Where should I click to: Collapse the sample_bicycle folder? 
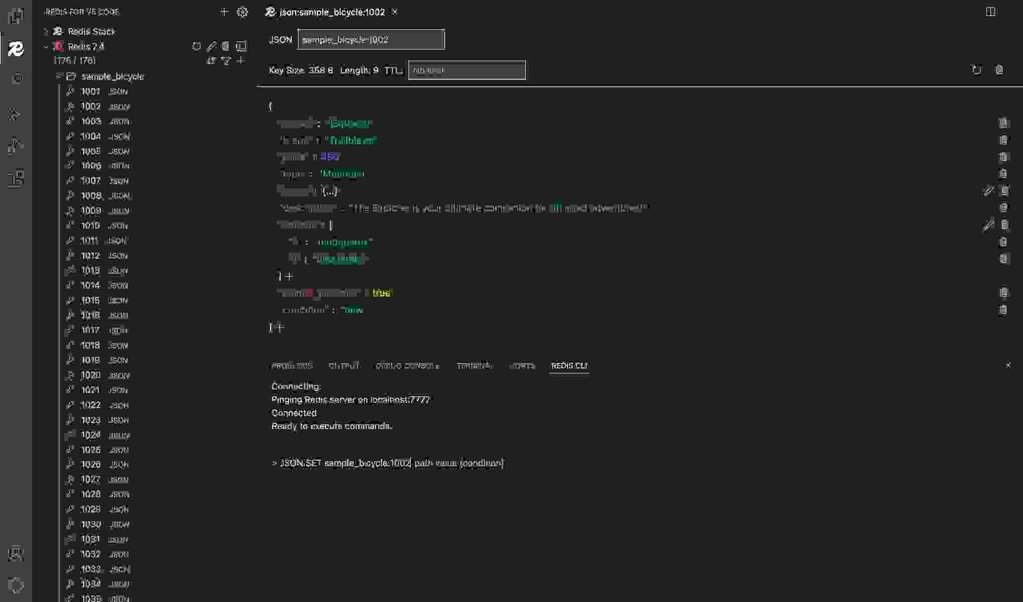(x=59, y=76)
